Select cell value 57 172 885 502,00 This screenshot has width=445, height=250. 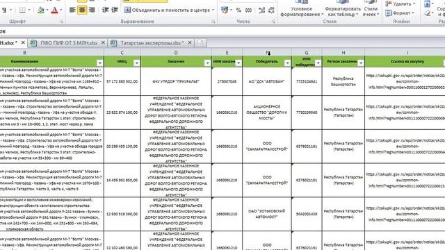(122, 81)
